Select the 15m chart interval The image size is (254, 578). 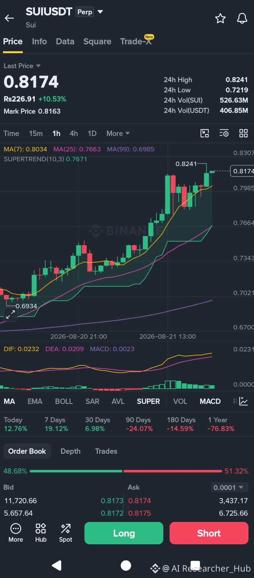[x=36, y=133]
